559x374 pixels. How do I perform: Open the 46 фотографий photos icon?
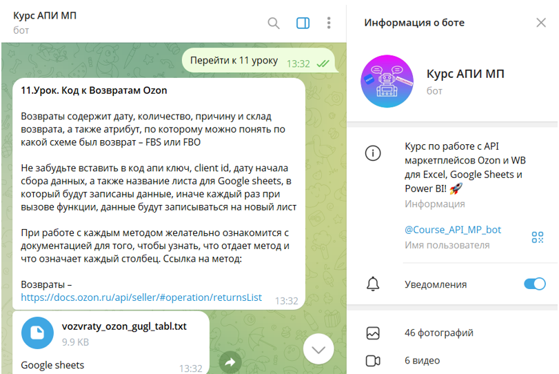[x=373, y=333]
